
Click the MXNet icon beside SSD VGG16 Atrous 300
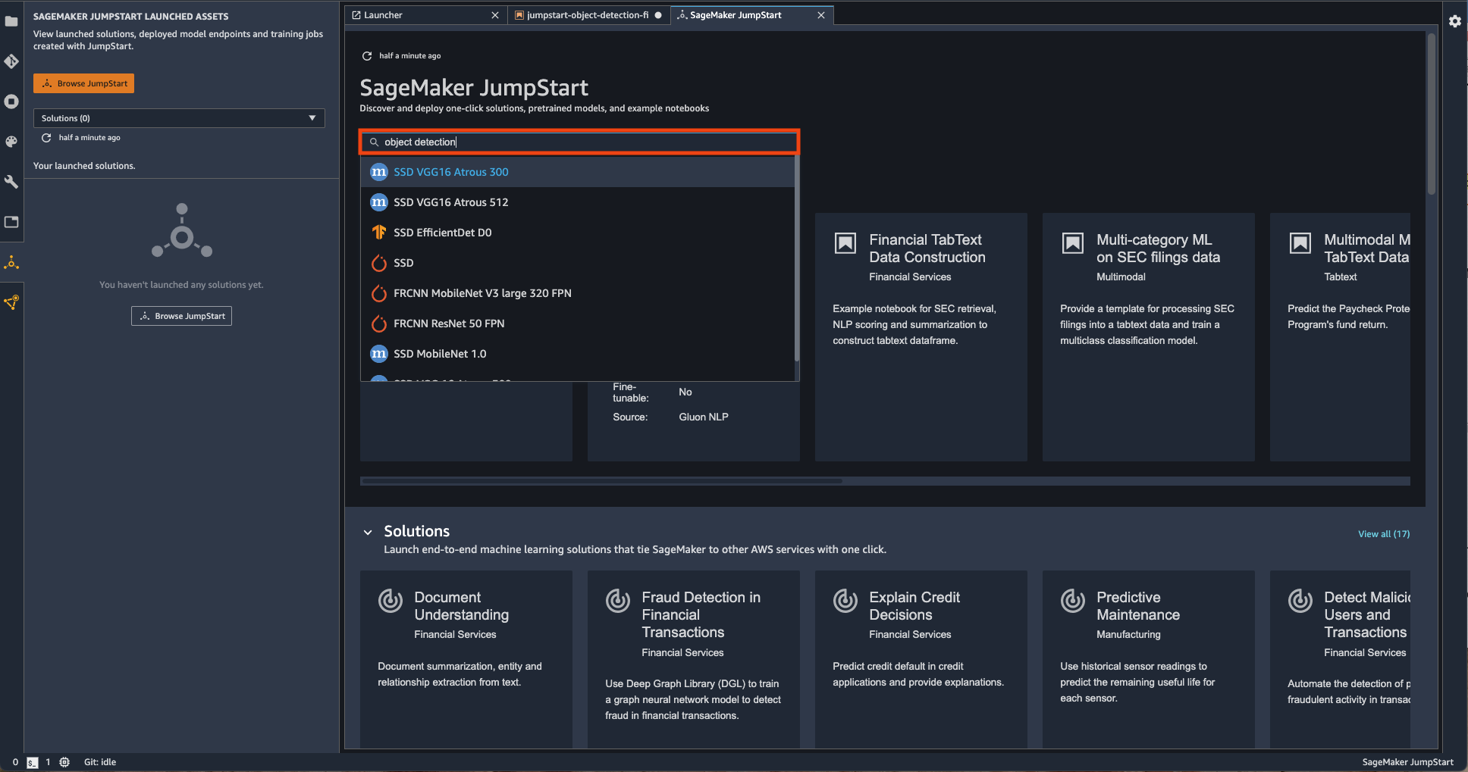tap(379, 172)
